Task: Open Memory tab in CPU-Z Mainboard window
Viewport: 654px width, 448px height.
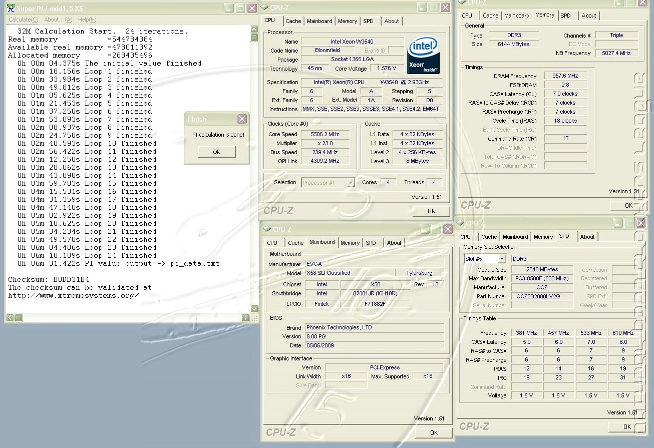Action: [350, 243]
